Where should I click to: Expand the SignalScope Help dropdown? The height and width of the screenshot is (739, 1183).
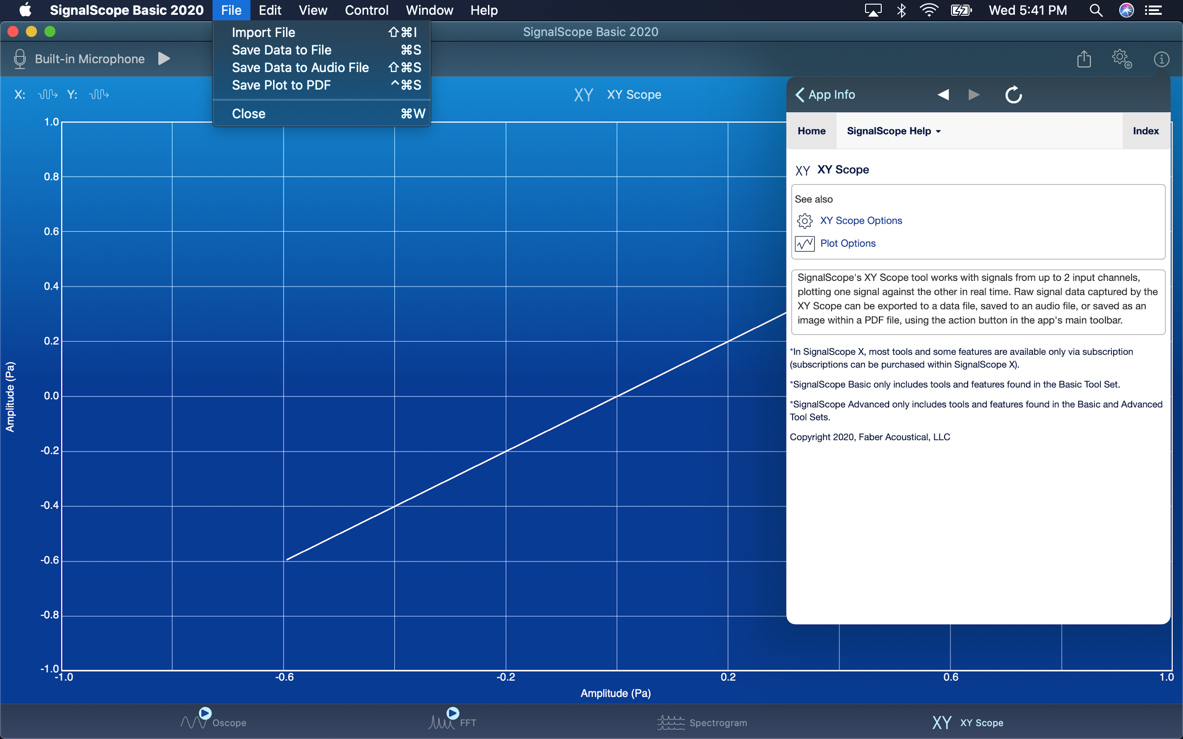pos(894,131)
